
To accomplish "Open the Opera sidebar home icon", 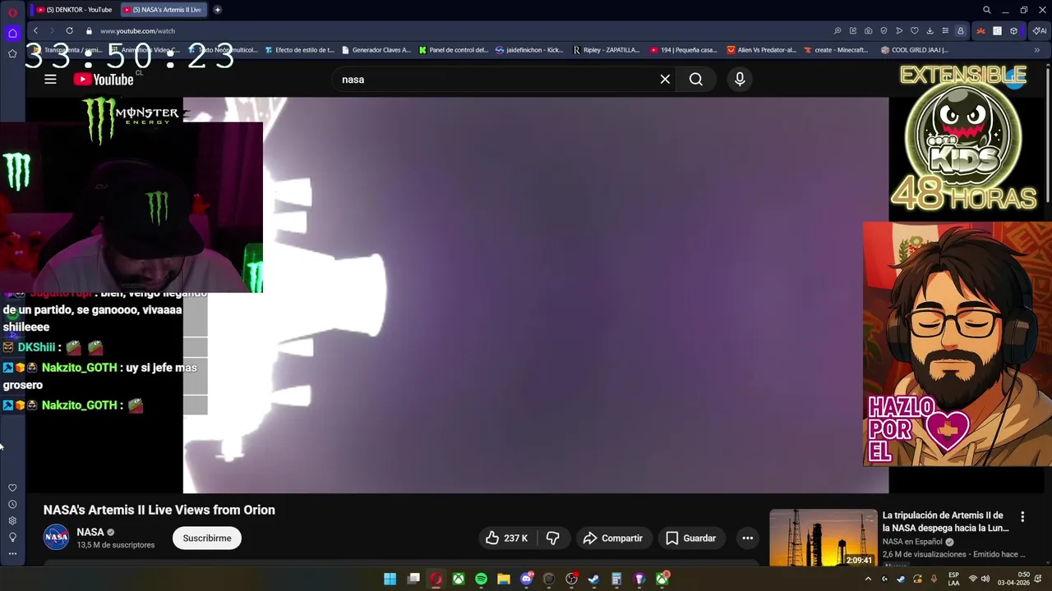I will pyautogui.click(x=12, y=33).
